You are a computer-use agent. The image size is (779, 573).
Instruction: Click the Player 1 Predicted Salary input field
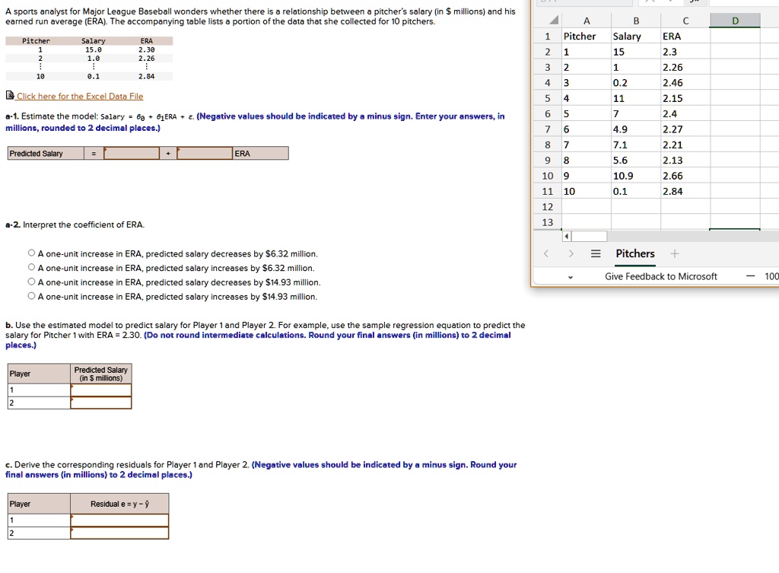100,390
